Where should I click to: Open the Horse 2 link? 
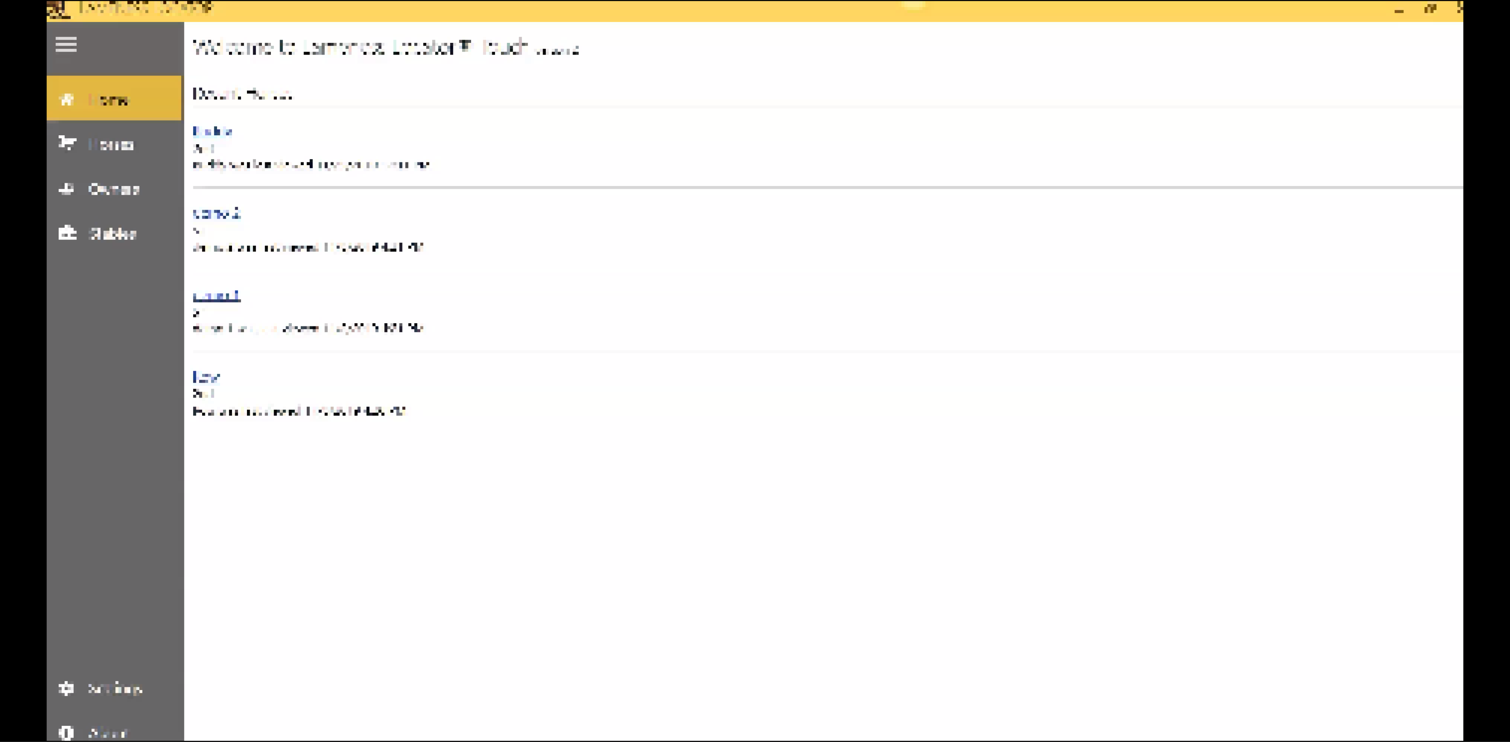point(216,214)
